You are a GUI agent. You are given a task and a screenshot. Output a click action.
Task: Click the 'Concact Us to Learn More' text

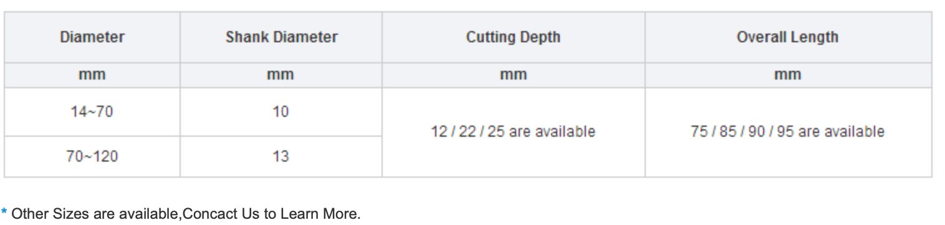(x=271, y=214)
